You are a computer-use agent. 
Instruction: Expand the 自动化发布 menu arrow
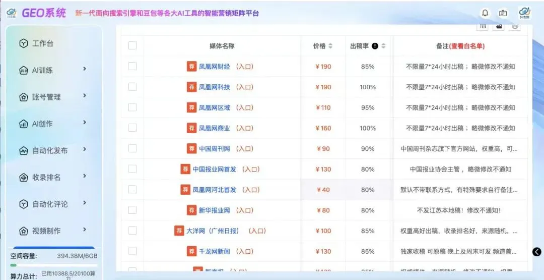click(85, 149)
